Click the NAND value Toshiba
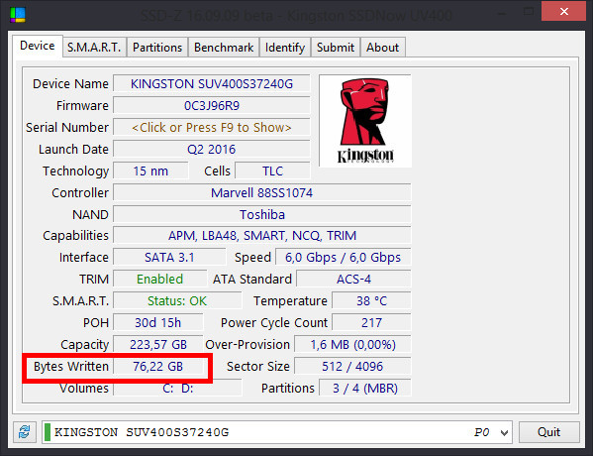This screenshot has width=593, height=456. [261, 215]
